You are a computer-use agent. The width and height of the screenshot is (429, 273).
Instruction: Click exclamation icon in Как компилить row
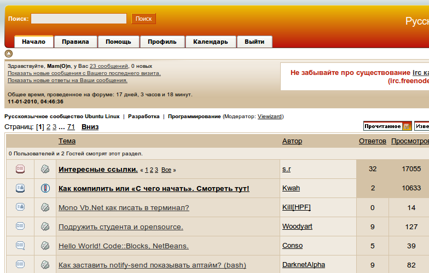45,188
